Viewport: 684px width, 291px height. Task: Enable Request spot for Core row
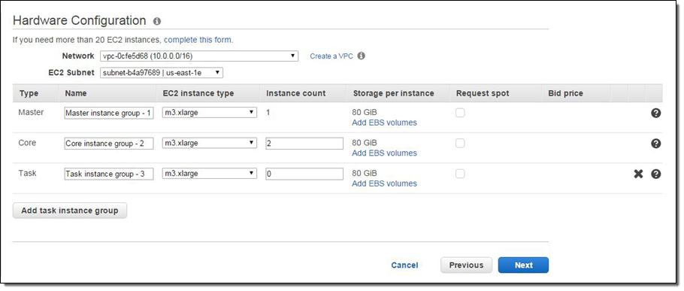tap(460, 144)
